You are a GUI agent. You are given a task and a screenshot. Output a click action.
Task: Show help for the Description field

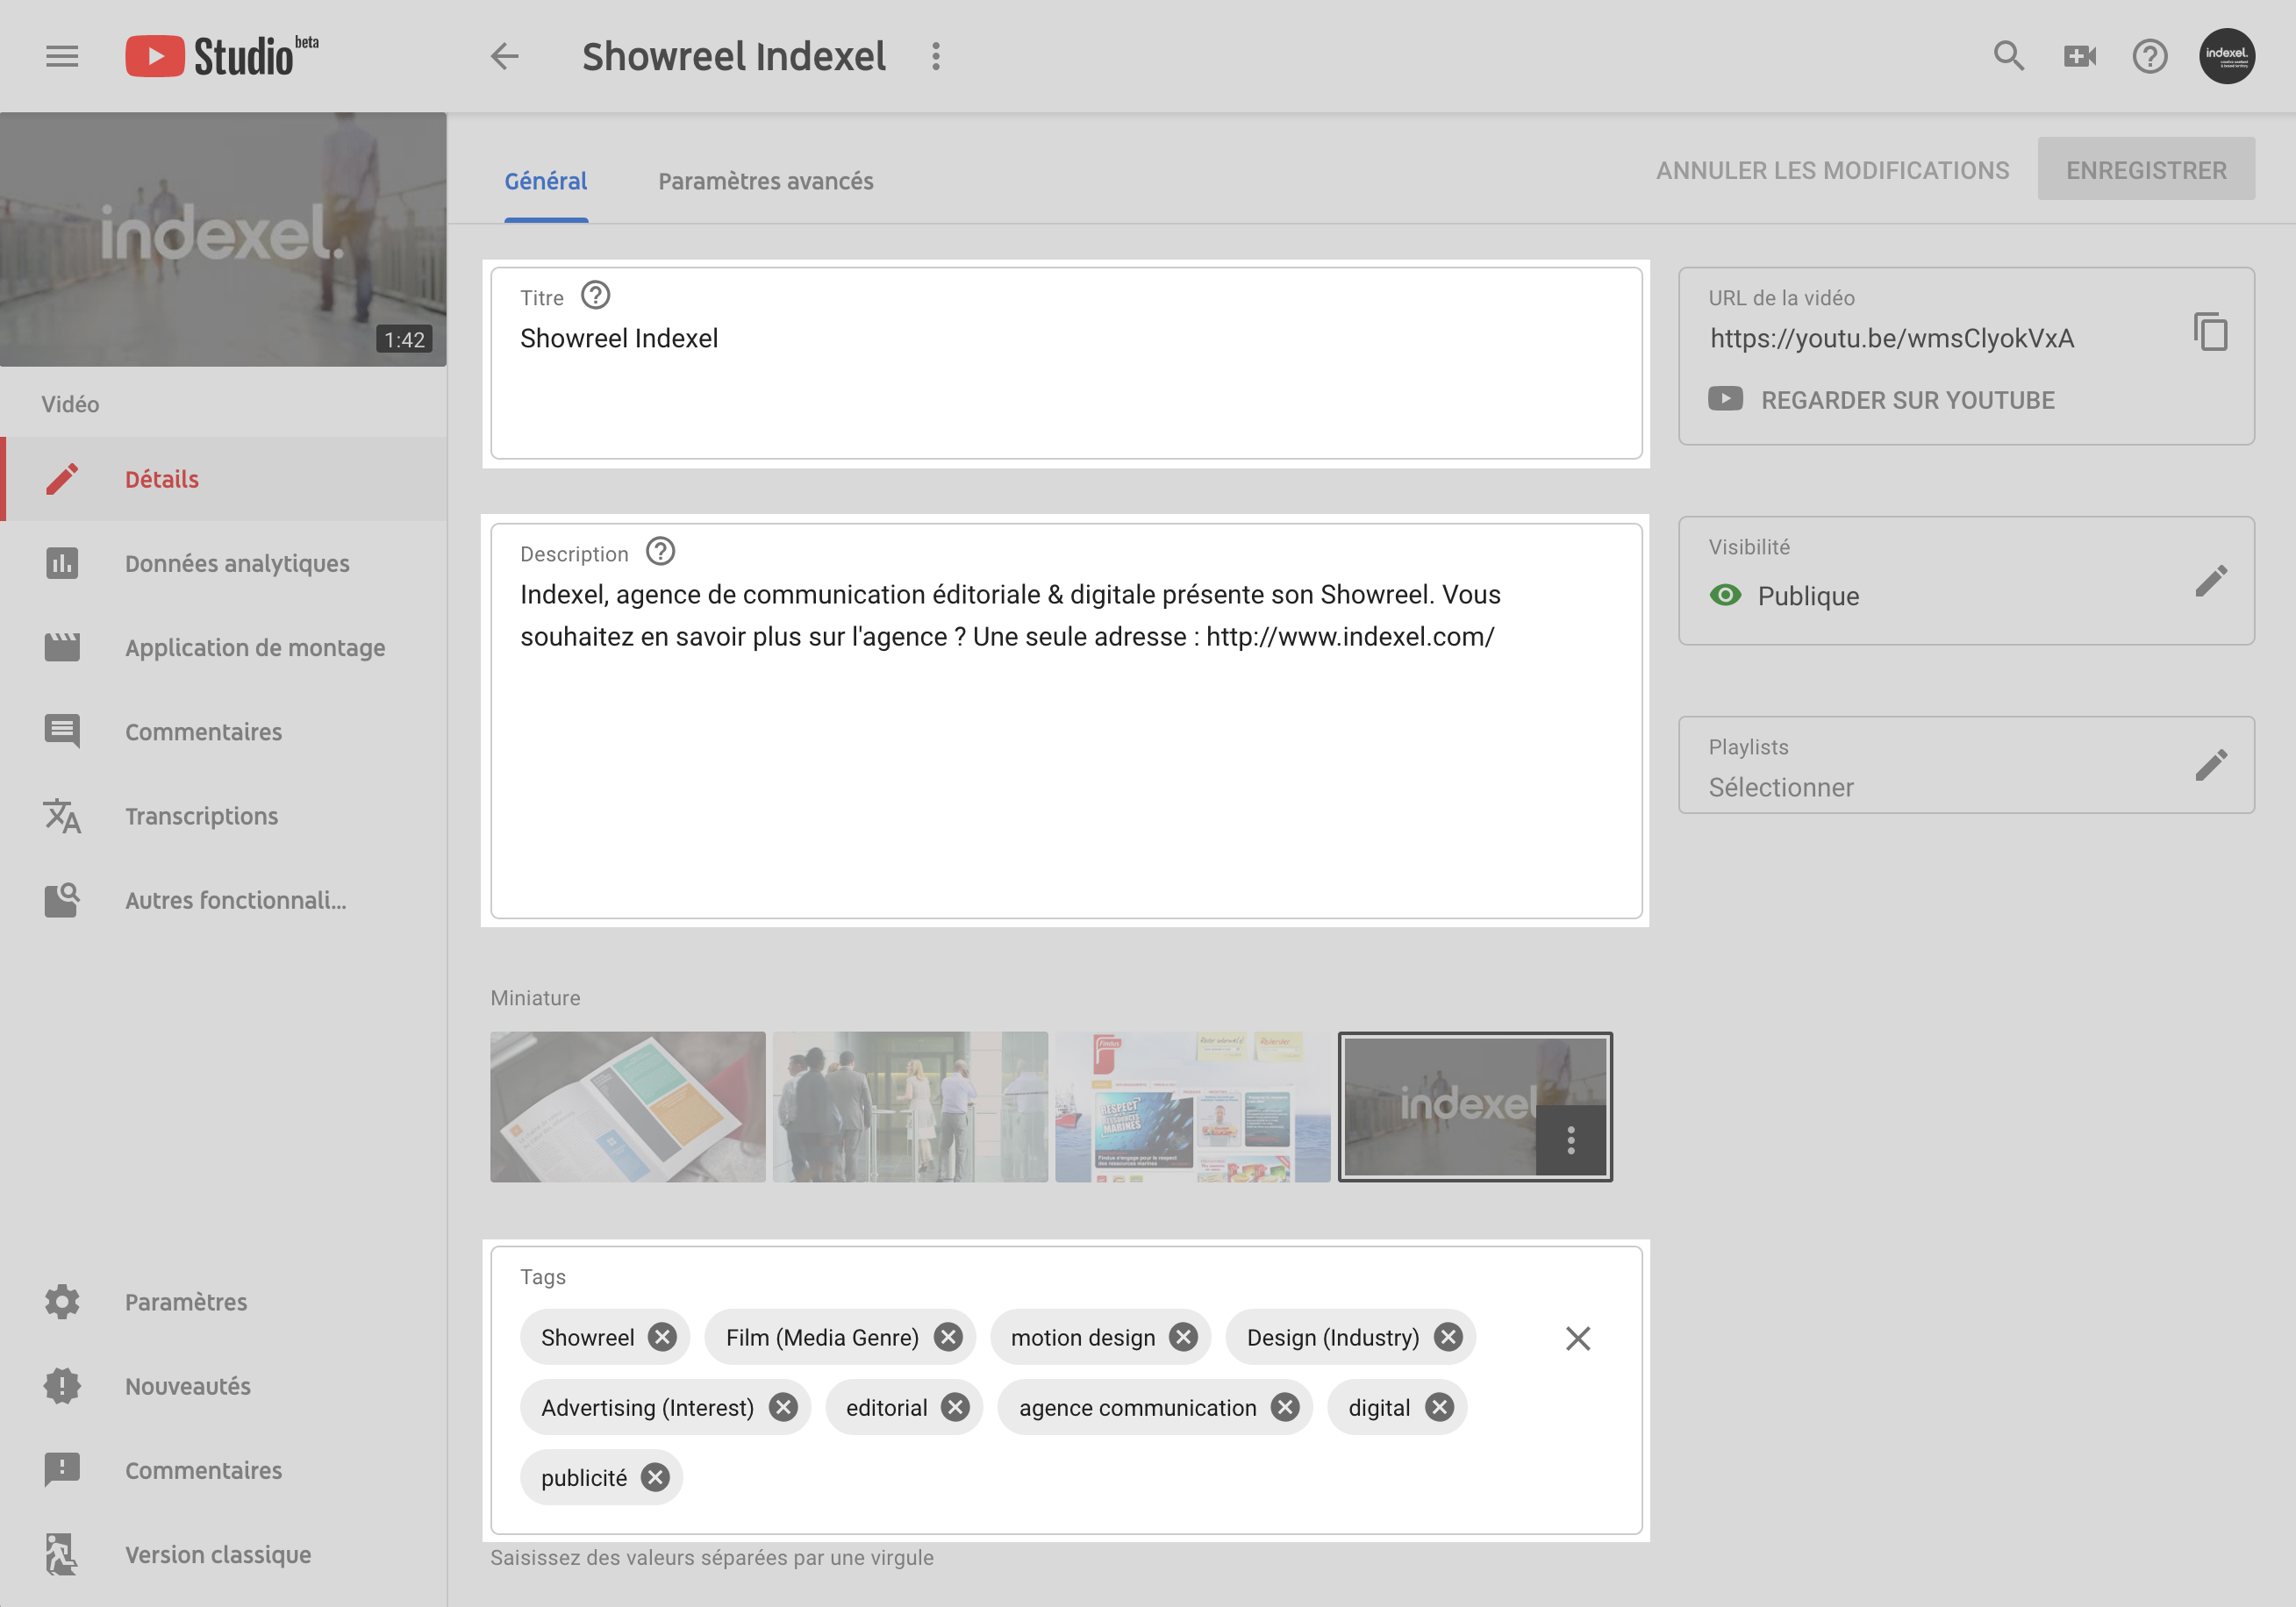(x=660, y=551)
